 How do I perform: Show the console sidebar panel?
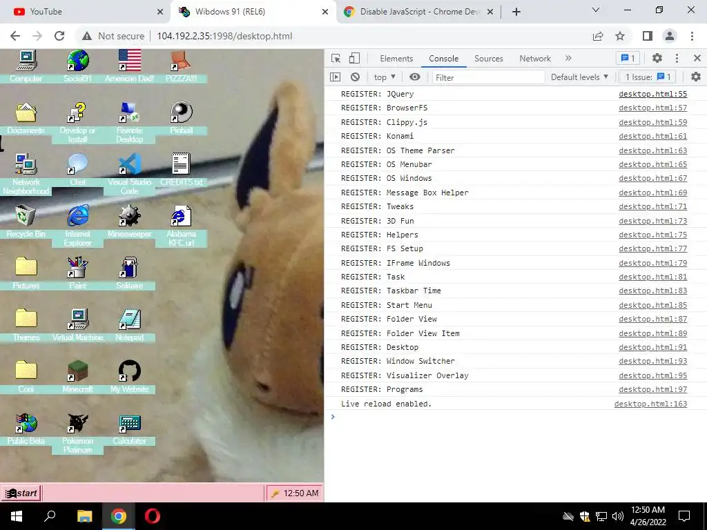pos(336,77)
